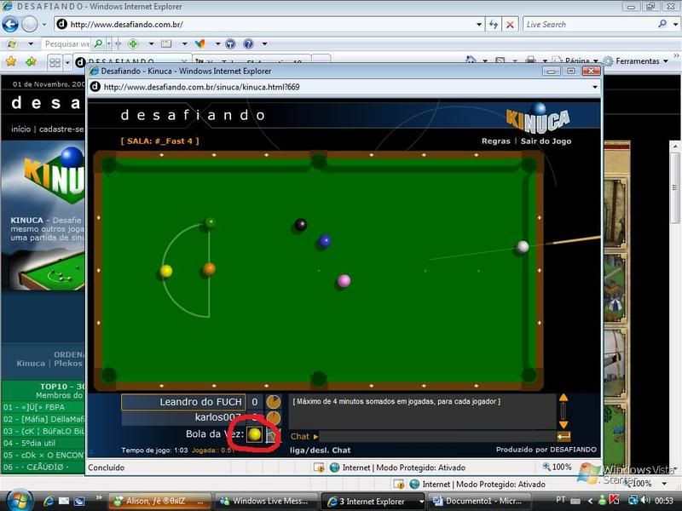Toggle chat with liga/desl. Chat

point(320,450)
